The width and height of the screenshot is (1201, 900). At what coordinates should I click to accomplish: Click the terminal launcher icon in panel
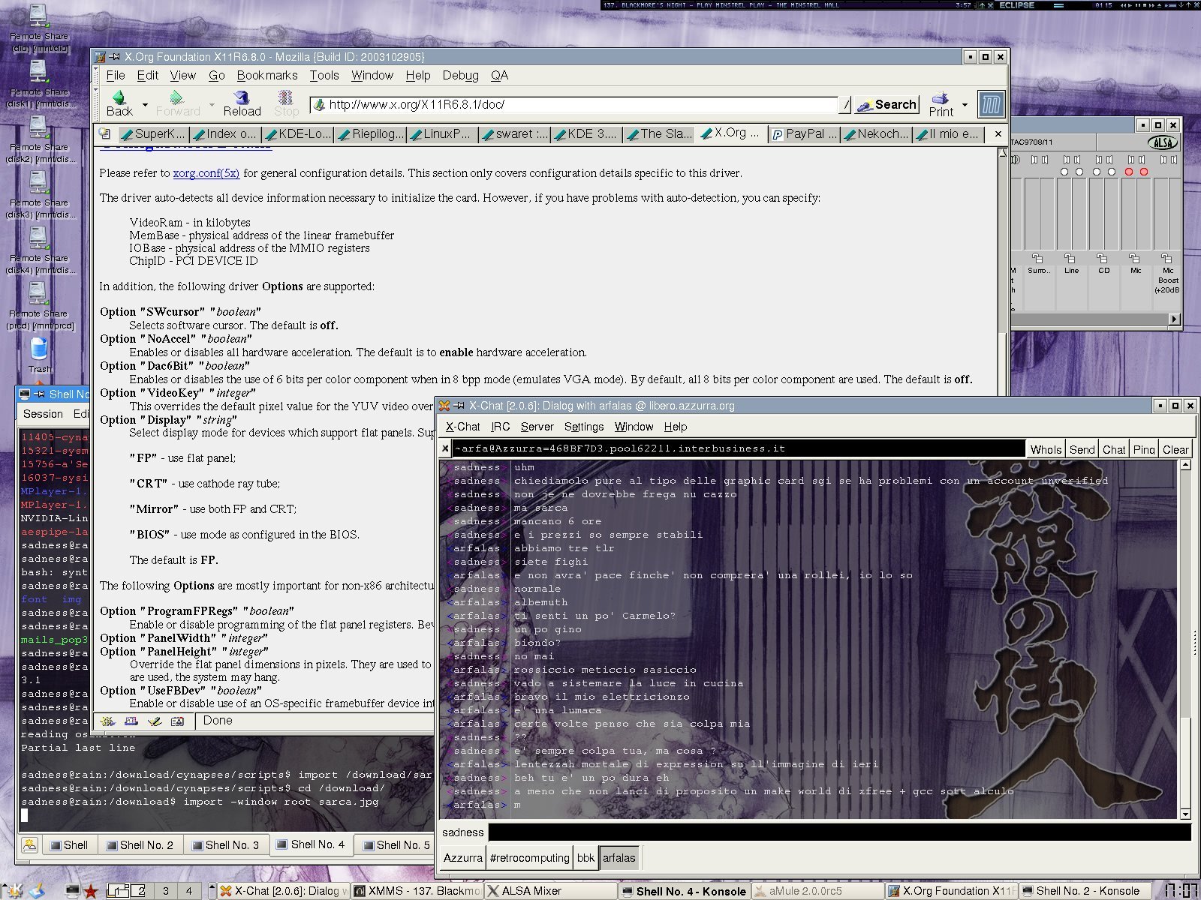(x=73, y=891)
